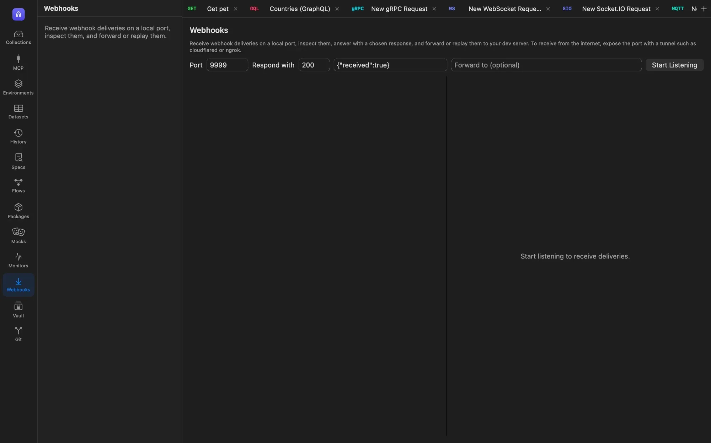This screenshot has height=443, width=711.
Task: Focus the Port field showing 9999
Action: (227, 65)
